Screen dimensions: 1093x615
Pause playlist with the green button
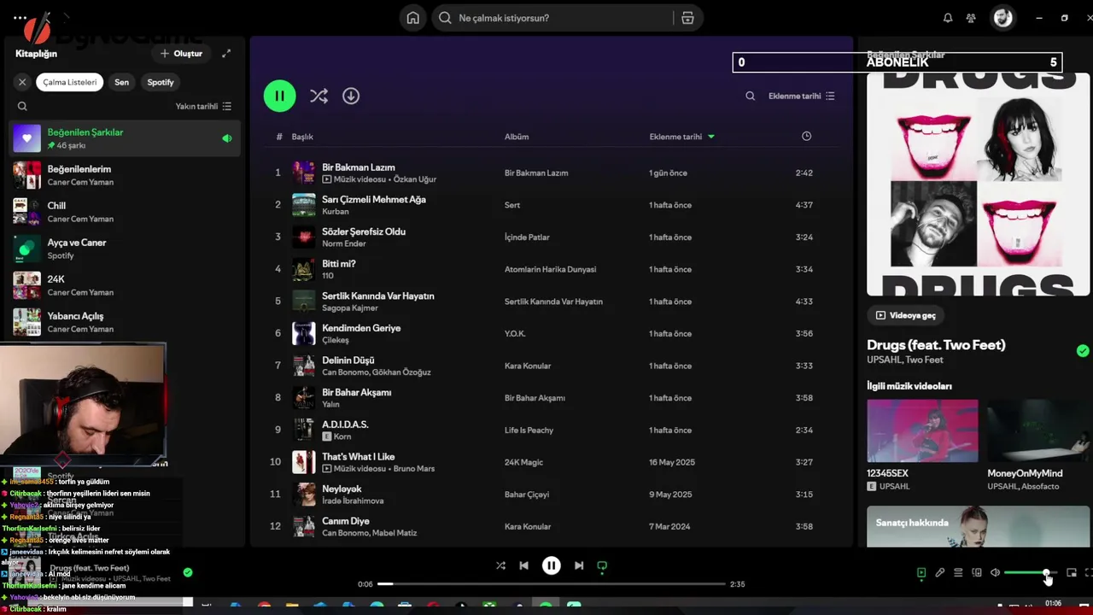click(279, 96)
